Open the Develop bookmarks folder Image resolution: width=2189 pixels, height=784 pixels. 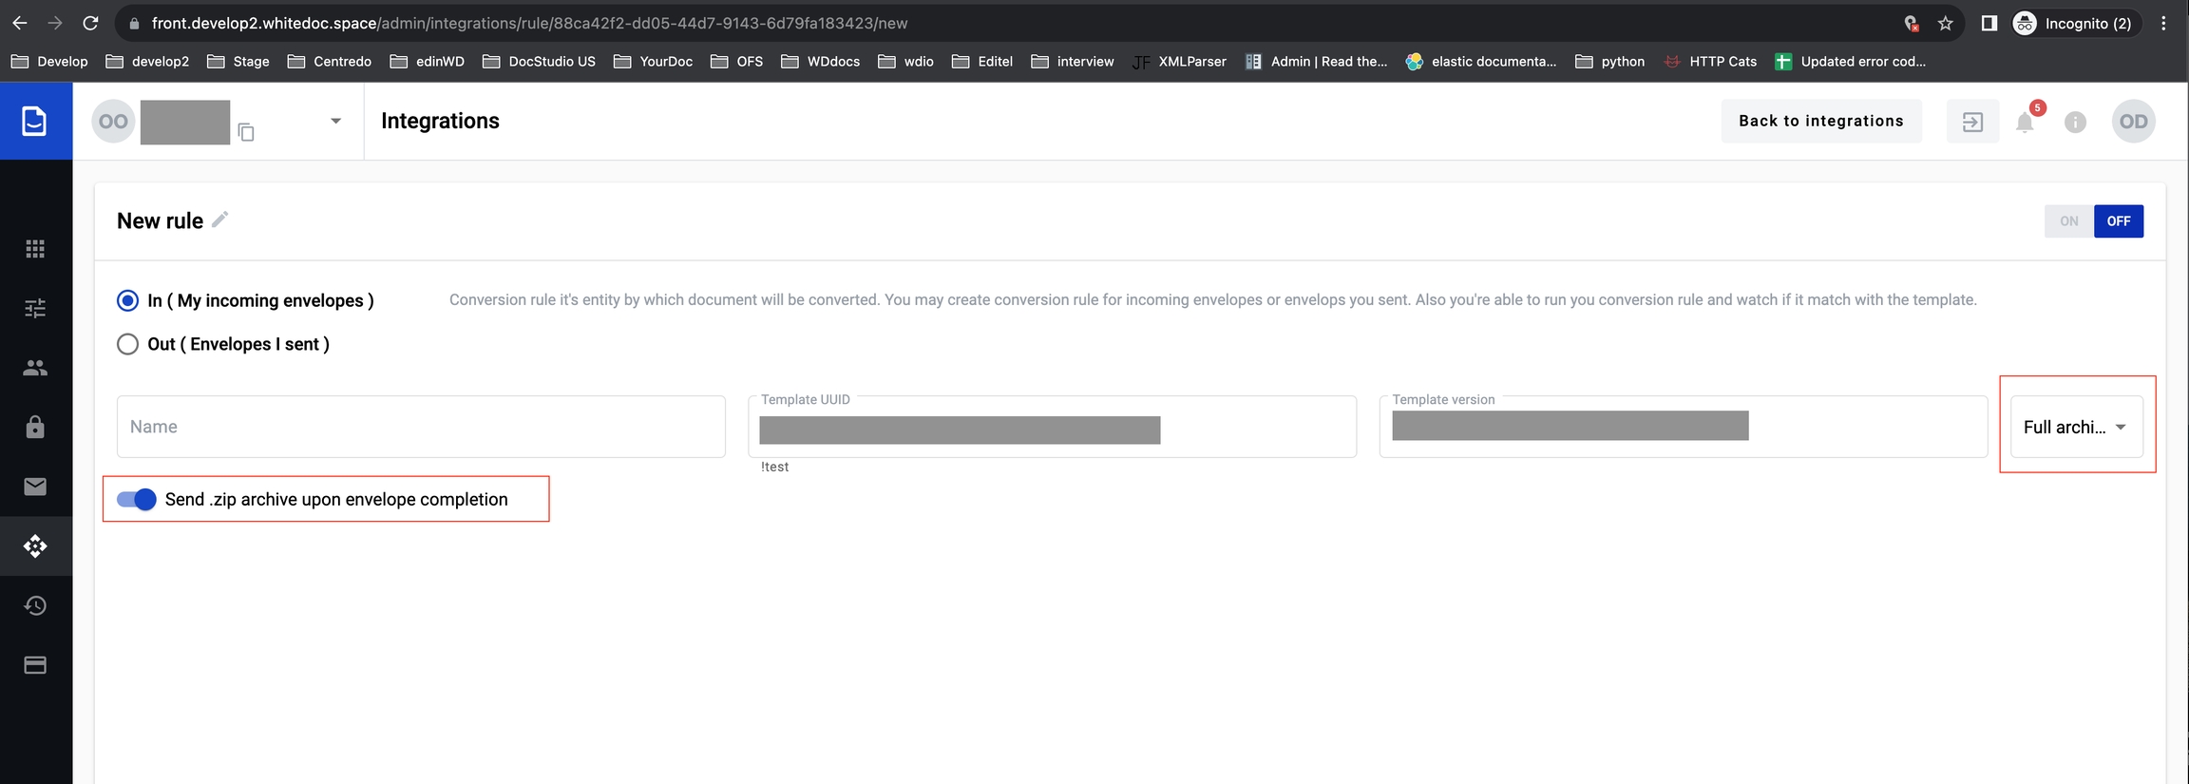click(49, 62)
